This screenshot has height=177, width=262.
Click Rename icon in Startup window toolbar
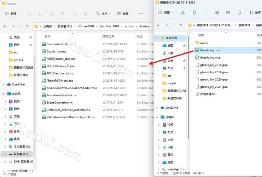point(63,14)
